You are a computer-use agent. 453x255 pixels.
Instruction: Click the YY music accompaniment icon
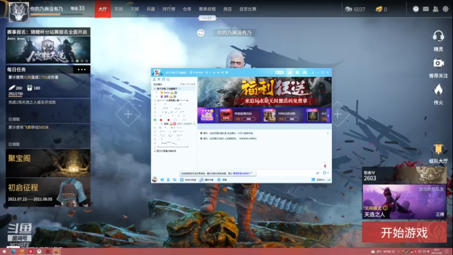(201, 180)
